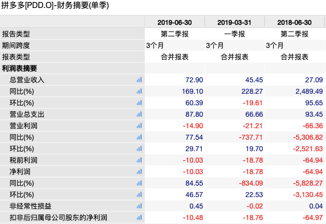Screen dimensions: 326x224
Task: Show the trend chart for 营业利润
Action: (x=139, y=126)
